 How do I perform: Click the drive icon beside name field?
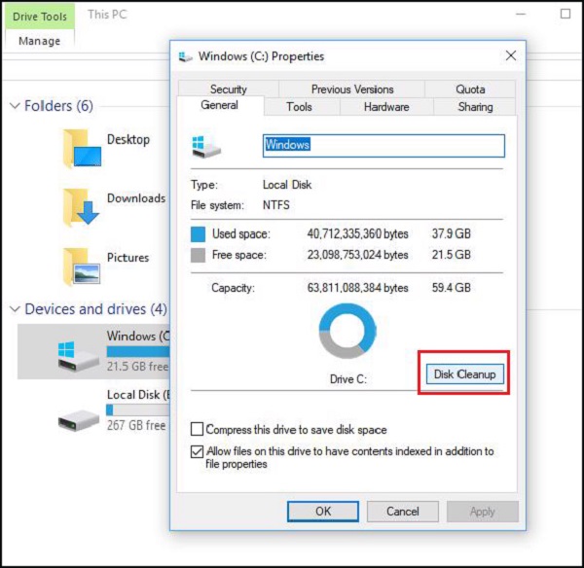(x=206, y=147)
